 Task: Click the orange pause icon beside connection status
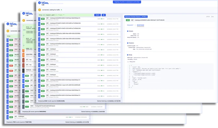(x=40, y=10)
